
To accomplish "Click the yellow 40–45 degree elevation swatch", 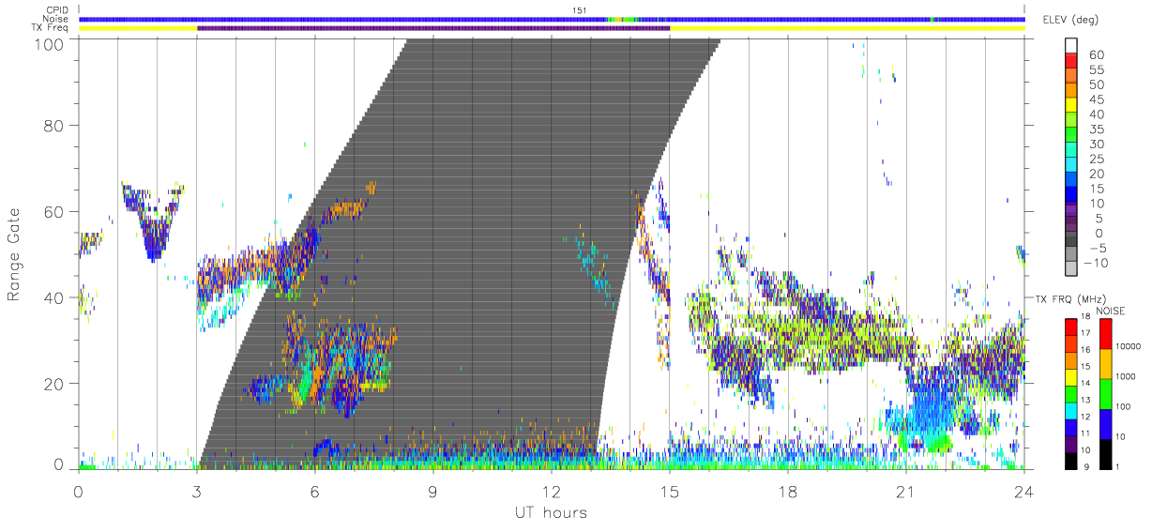I will point(1072,106).
